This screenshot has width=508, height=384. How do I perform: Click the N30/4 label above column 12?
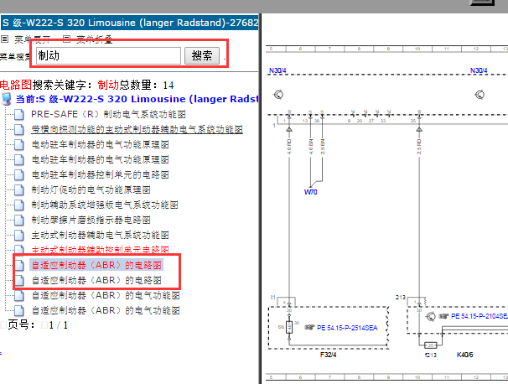pos(479,70)
